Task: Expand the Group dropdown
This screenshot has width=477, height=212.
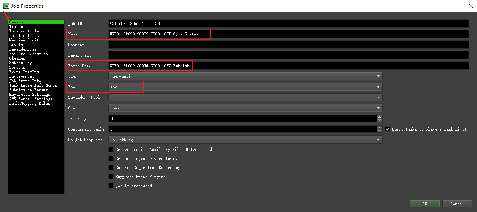Action: tap(378, 108)
